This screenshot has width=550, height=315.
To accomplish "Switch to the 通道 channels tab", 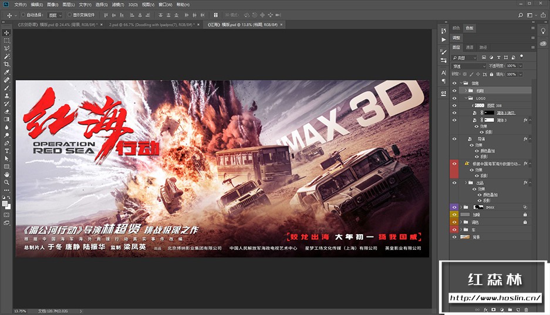I will pos(470,48).
